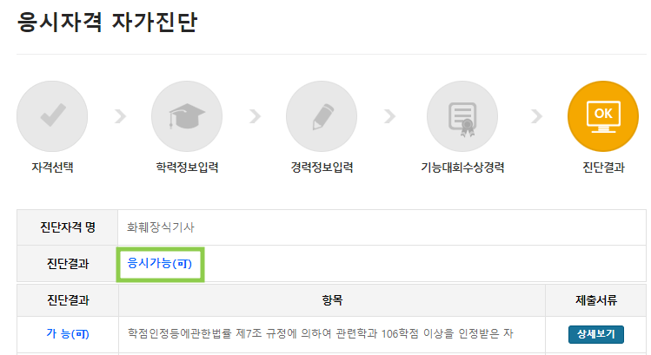
Task: Click the orange OK 진단결과 icon
Action: coord(603,116)
